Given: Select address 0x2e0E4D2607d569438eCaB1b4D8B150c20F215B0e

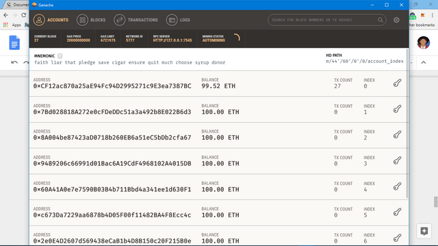Looking at the screenshot, I should (x=112, y=241).
